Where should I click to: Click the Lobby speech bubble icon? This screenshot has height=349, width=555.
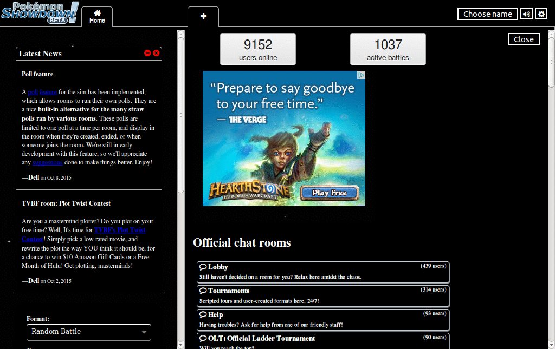point(203,267)
